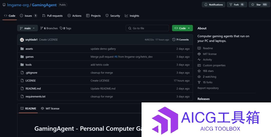This screenshot has height=137, width=271.
Task: Click the Insights graph icon
Action: 126,16
